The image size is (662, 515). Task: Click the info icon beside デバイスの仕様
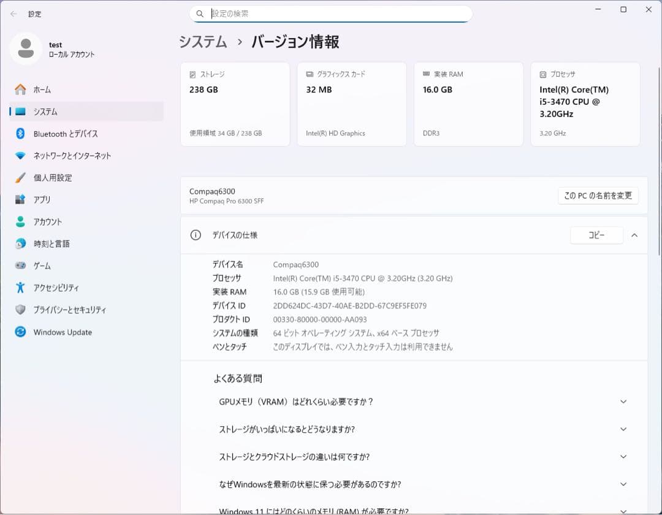(195, 235)
